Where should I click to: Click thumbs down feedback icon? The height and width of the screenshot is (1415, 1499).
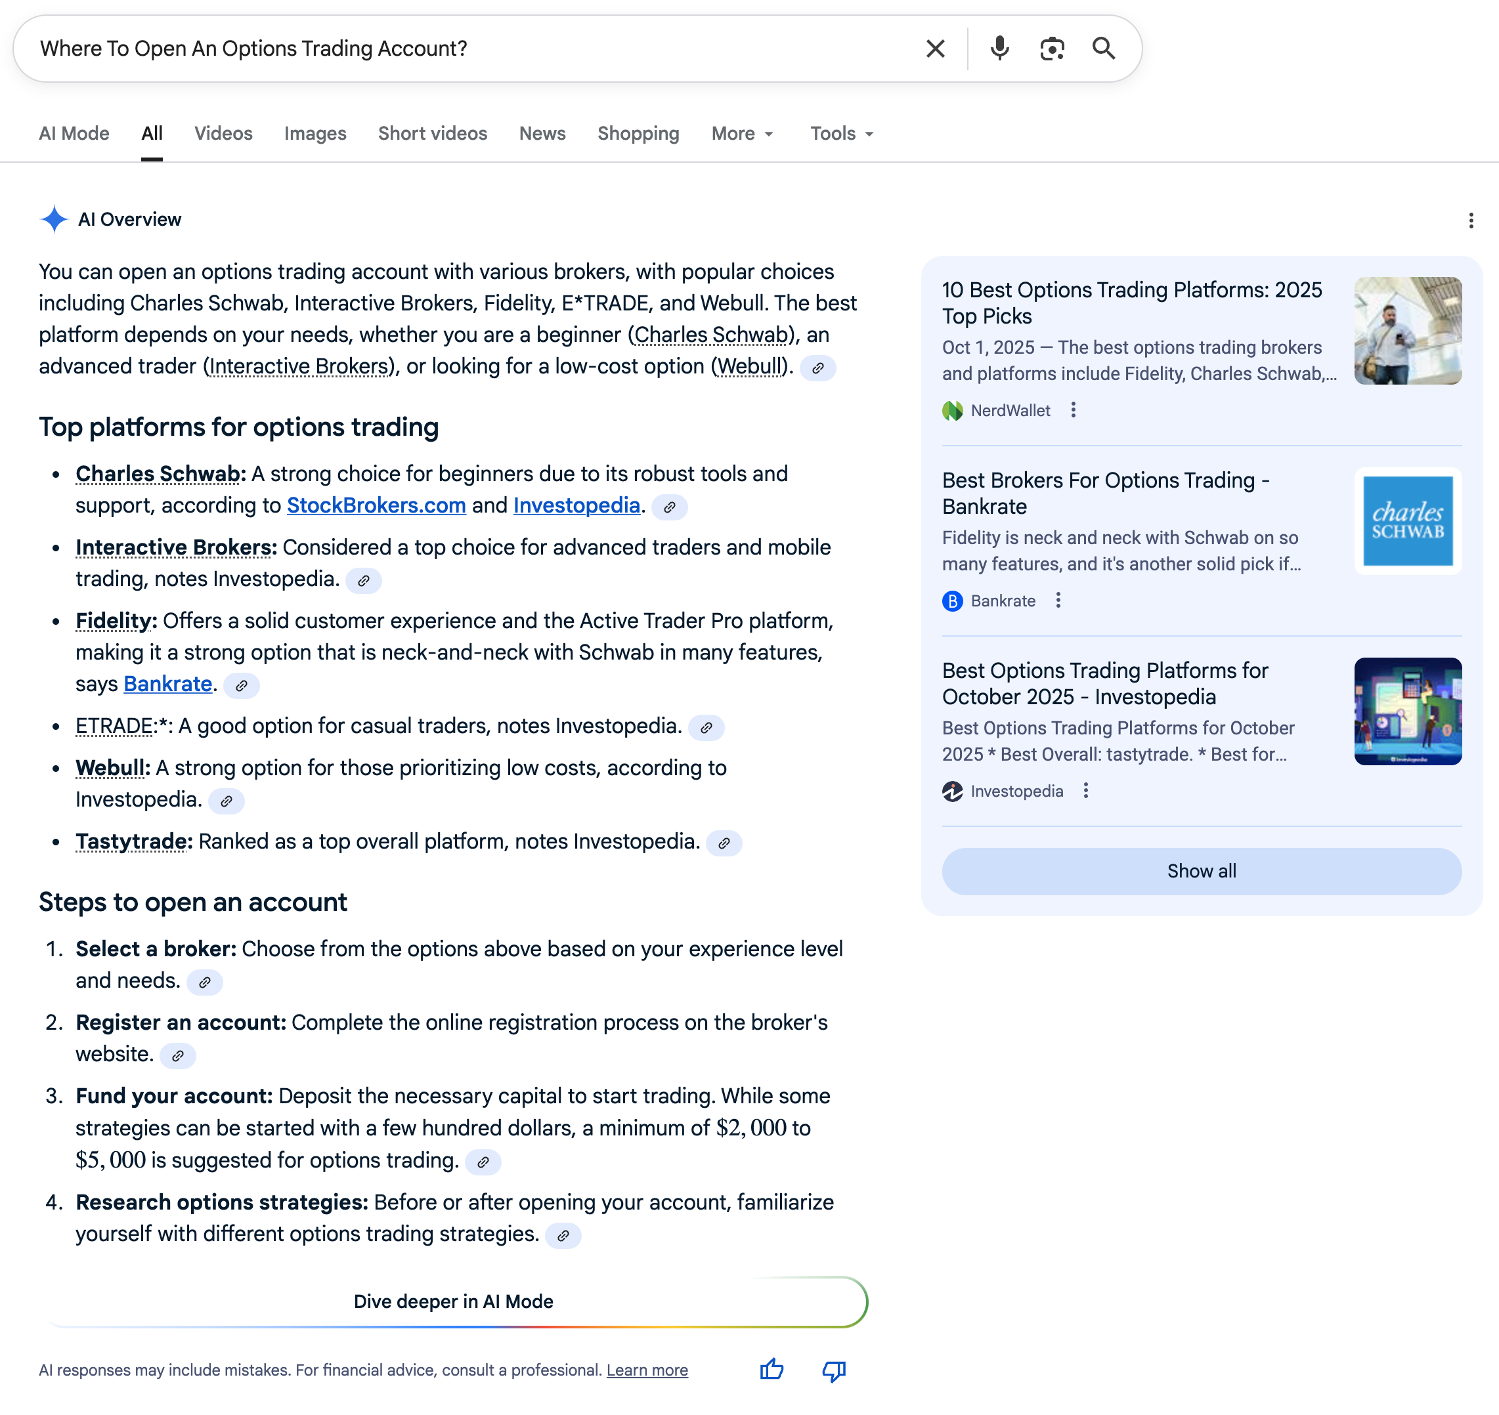[834, 1369]
